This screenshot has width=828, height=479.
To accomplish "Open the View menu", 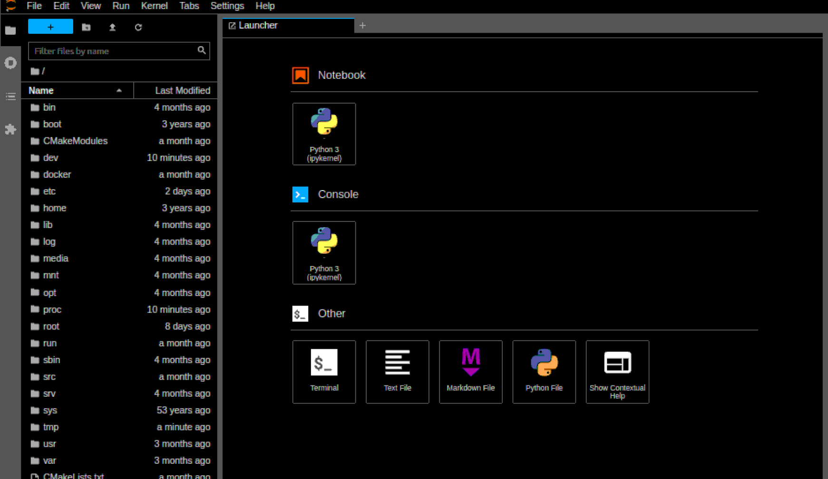I will (90, 6).
